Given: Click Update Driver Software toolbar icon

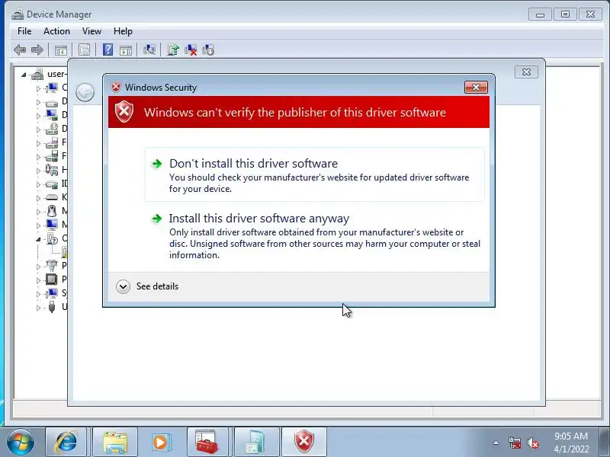Looking at the screenshot, I should pos(173,50).
